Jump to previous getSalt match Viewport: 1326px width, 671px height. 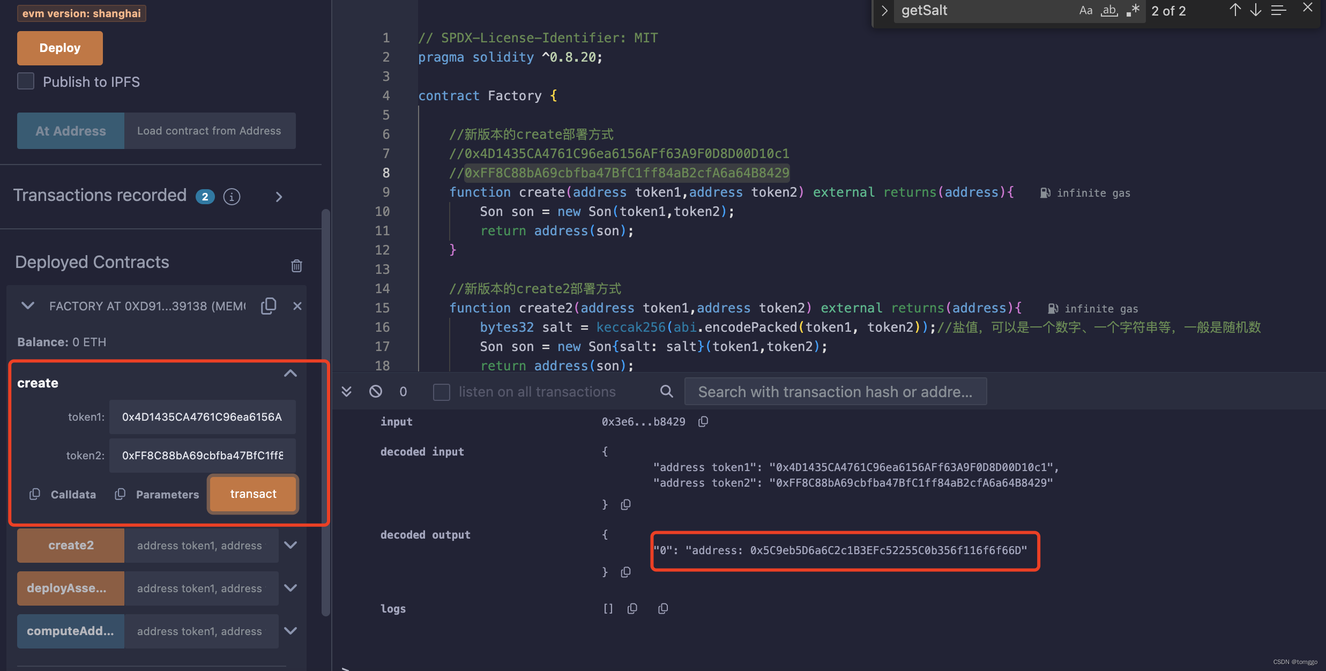(x=1234, y=10)
